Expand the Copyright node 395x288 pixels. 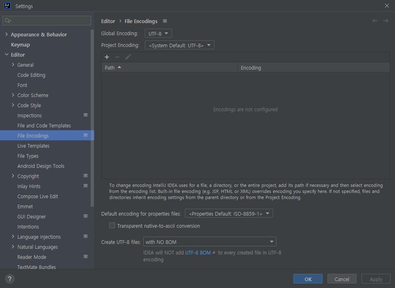click(x=13, y=176)
